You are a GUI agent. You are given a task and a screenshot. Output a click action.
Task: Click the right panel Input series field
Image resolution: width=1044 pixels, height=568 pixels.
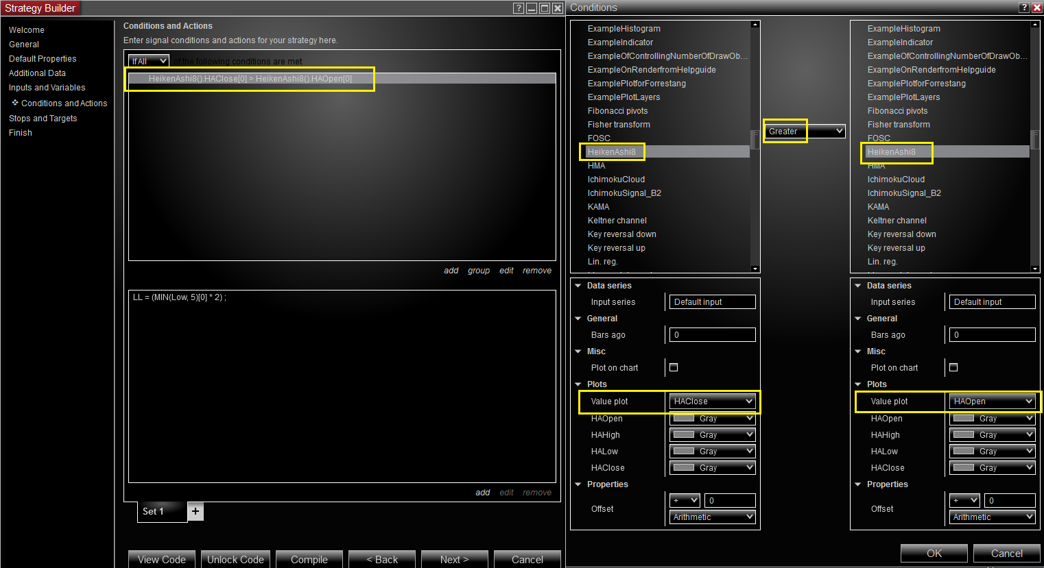993,302
